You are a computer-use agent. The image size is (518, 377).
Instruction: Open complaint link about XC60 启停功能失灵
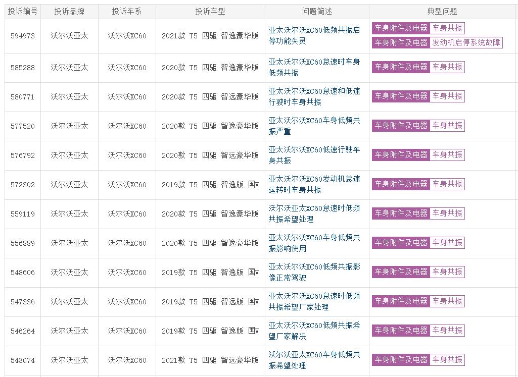point(314,35)
